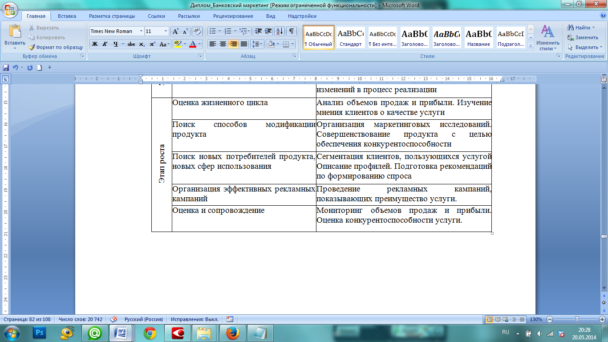608x342 pixels.
Task: Open the font size 11 dropdown
Action: pos(166,31)
